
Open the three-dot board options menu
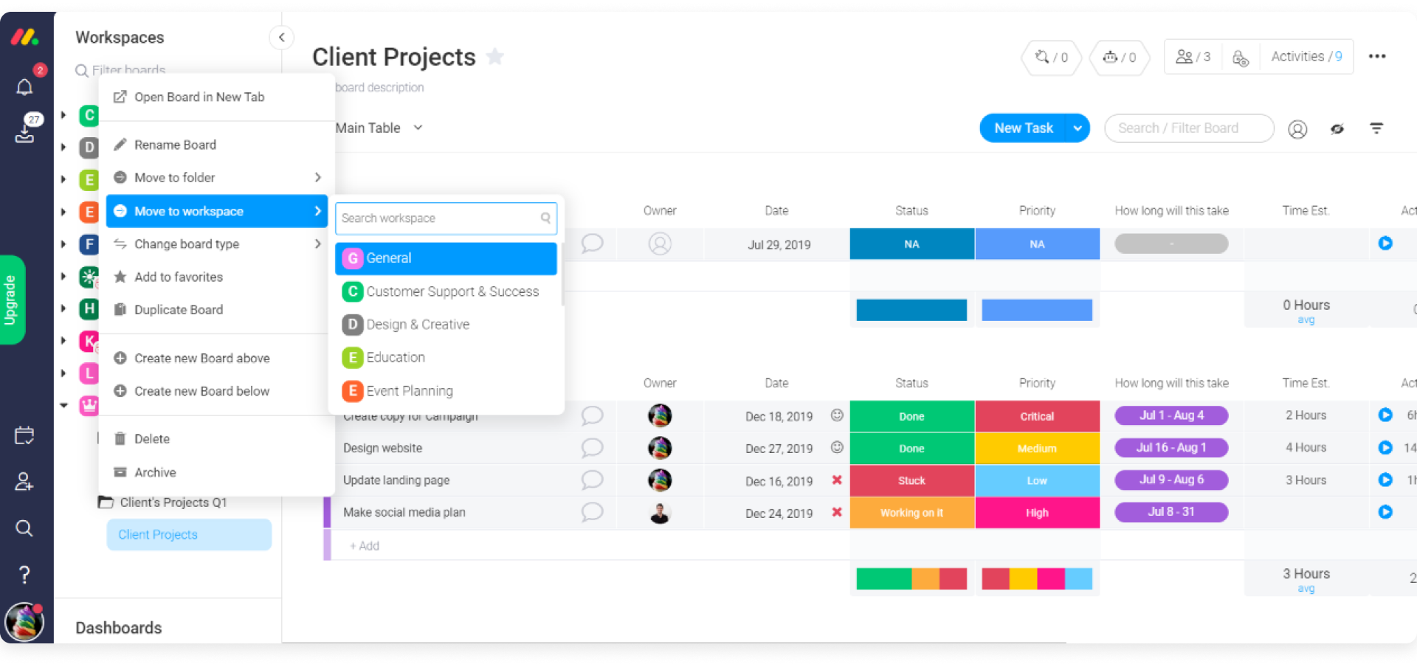(x=1377, y=56)
